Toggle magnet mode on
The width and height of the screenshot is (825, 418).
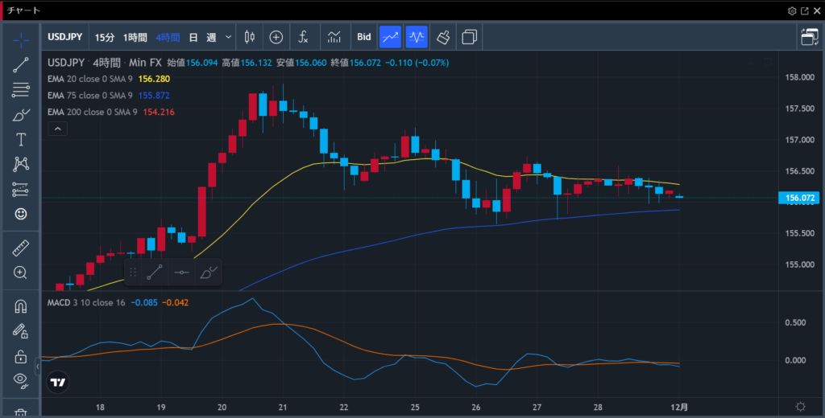coord(21,306)
